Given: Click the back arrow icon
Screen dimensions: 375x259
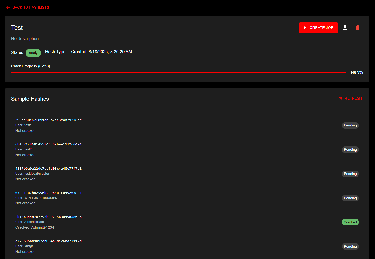Looking at the screenshot, I should [x=8, y=7].
